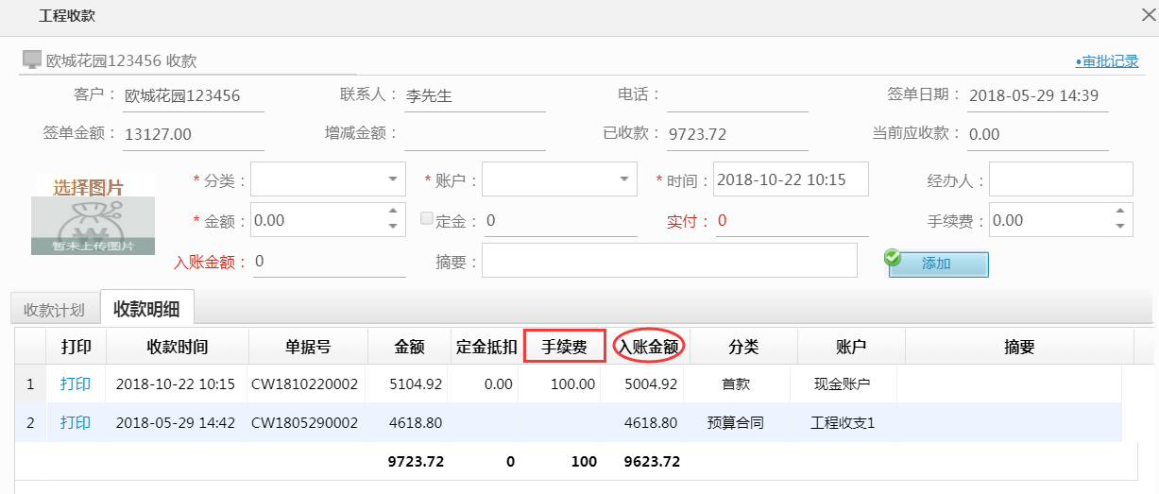Decrease 手续费 with the down arrow
Image resolution: width=1159 pixels, height=494 pixels.
pyautogui.click(x=1121, y=227)
